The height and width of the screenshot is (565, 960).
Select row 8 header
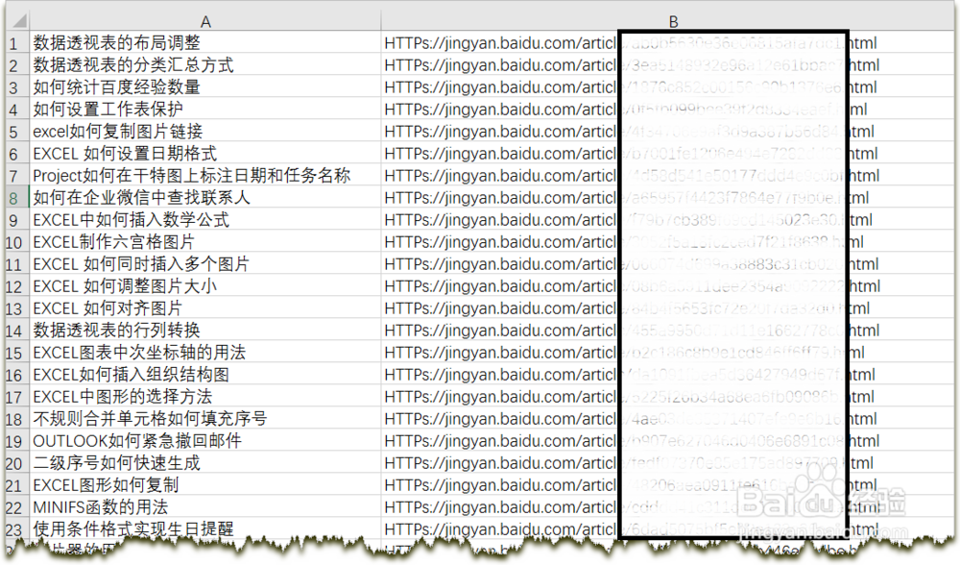[17, 197]
